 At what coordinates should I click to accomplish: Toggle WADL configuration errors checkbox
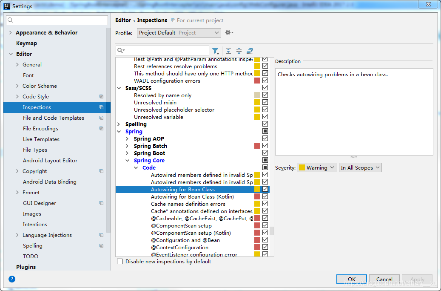[265, 81]
